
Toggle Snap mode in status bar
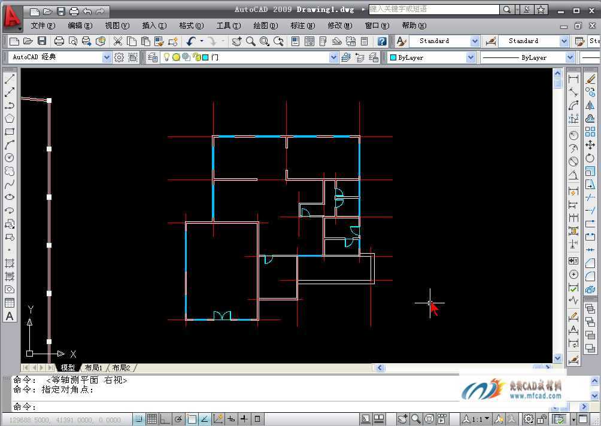coord(139,419)
